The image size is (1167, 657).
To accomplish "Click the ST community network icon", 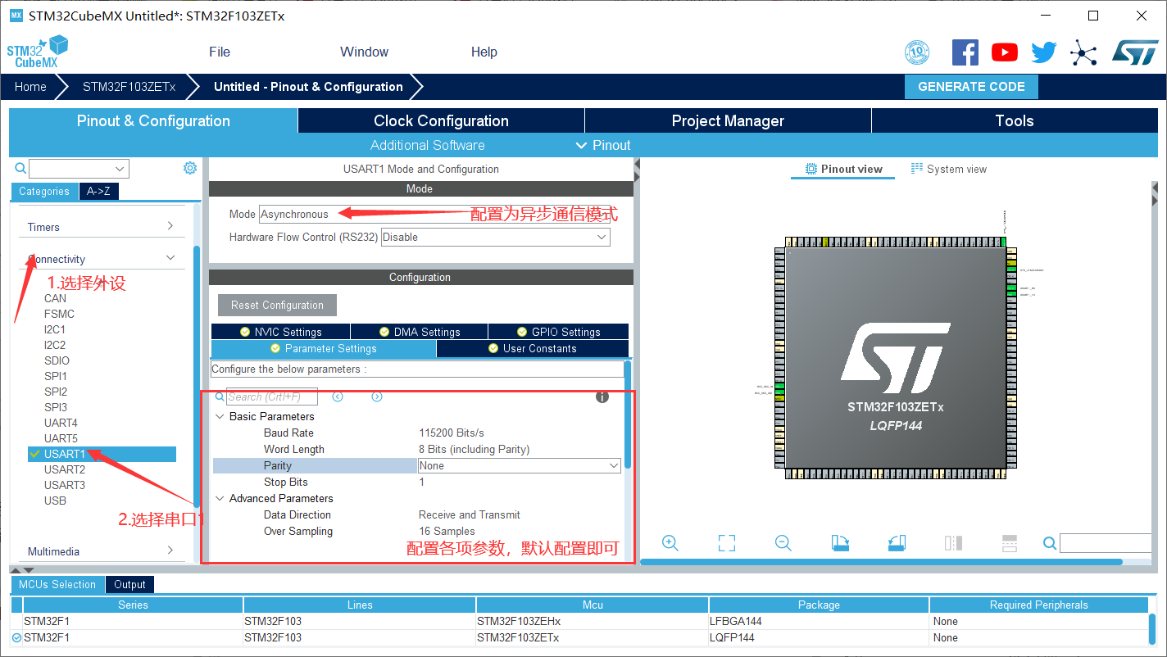I will point(1083,54).
